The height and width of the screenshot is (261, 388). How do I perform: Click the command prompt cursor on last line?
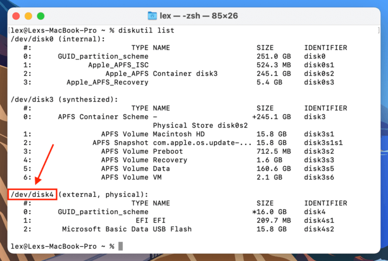pos(121,246)
